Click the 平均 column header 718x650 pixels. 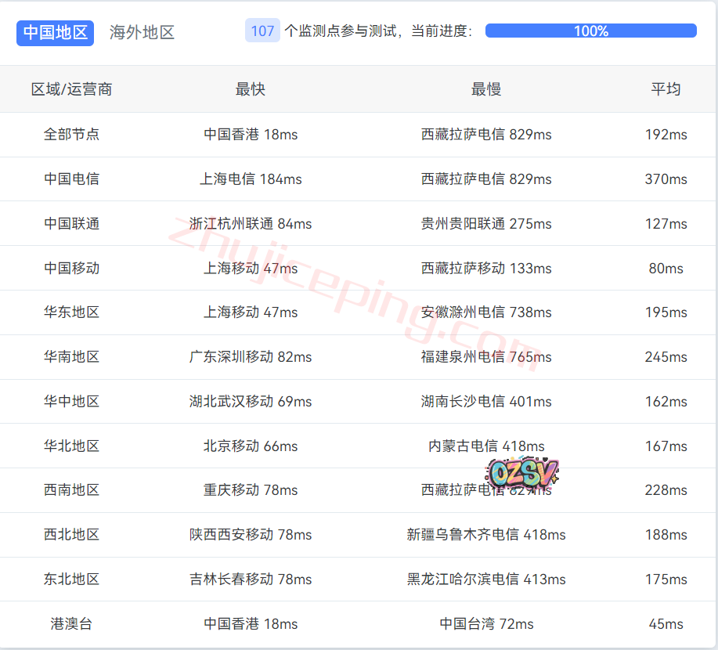click(666, 89)
